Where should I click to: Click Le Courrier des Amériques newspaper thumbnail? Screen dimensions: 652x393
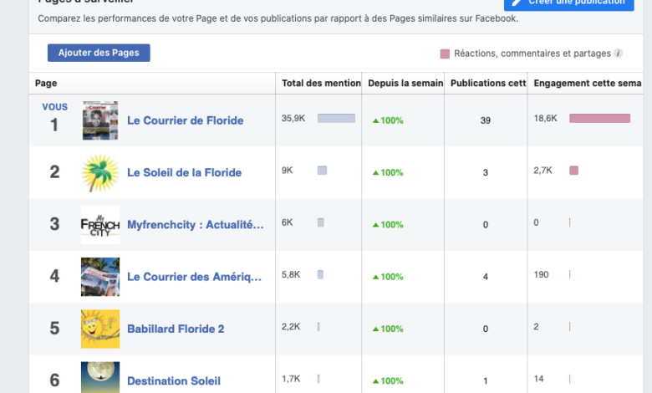point(100,277)
